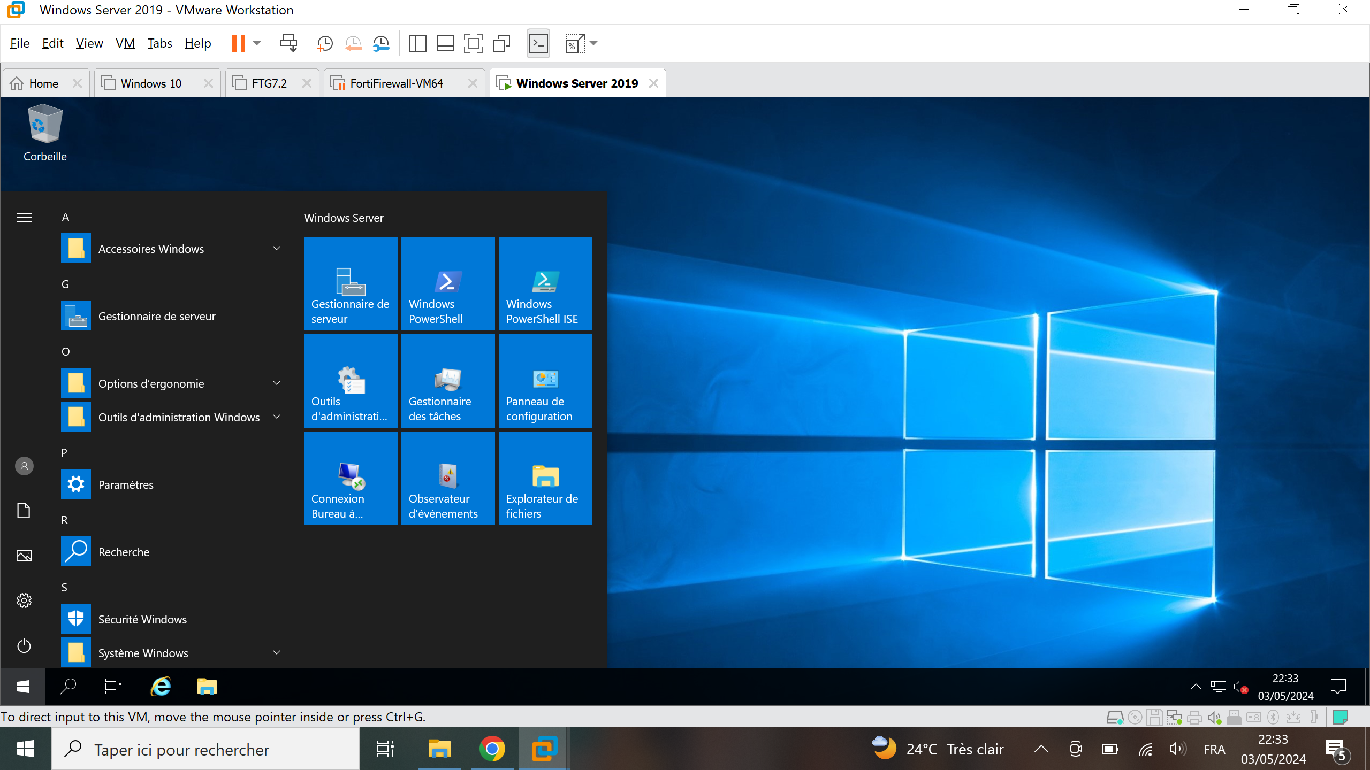Open Gestionnaire de serveur from app list

tap(172, 316)
